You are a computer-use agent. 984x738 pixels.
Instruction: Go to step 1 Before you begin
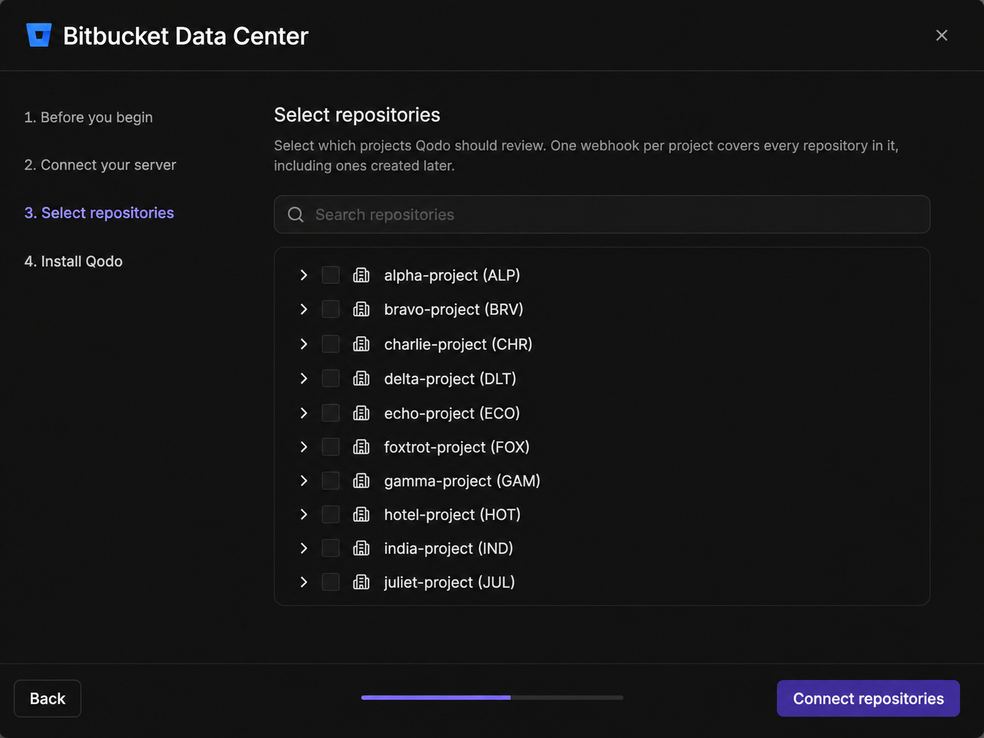tap(88, 118)
